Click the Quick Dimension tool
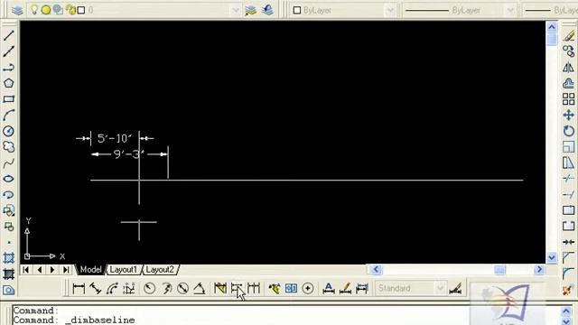Viewport: 578px width, 325px height. [x=220, y=288]
